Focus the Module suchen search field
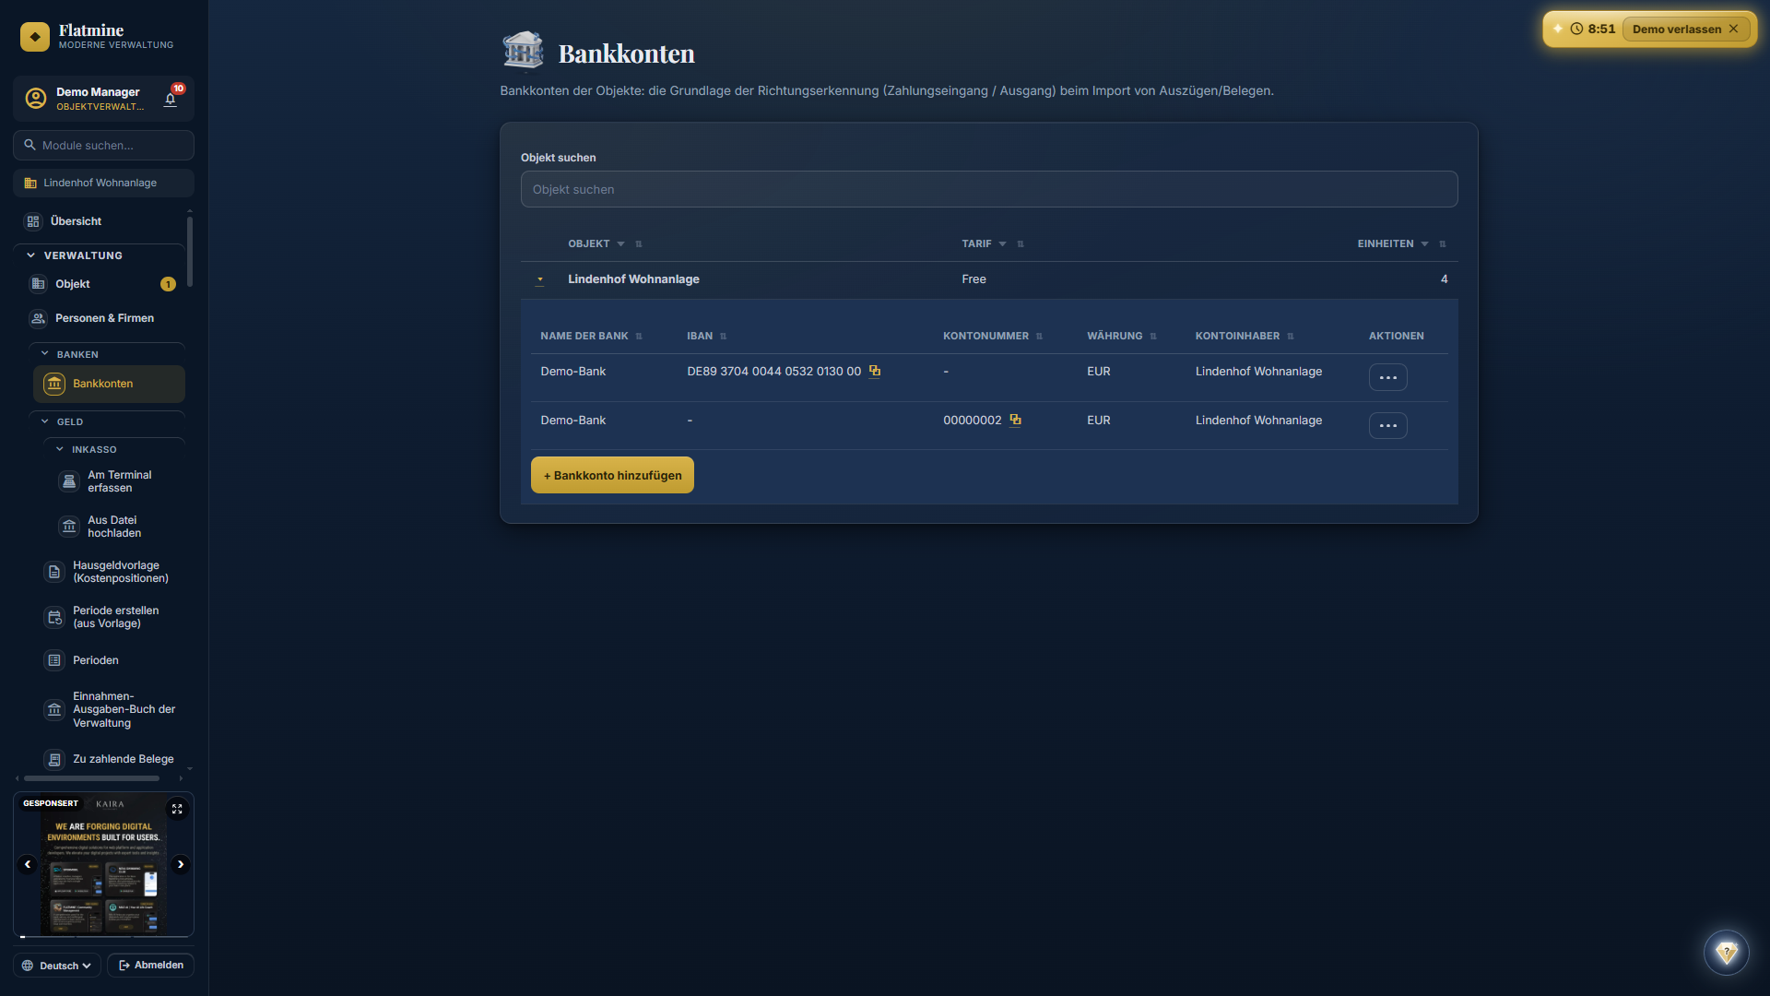 [103, 146]
